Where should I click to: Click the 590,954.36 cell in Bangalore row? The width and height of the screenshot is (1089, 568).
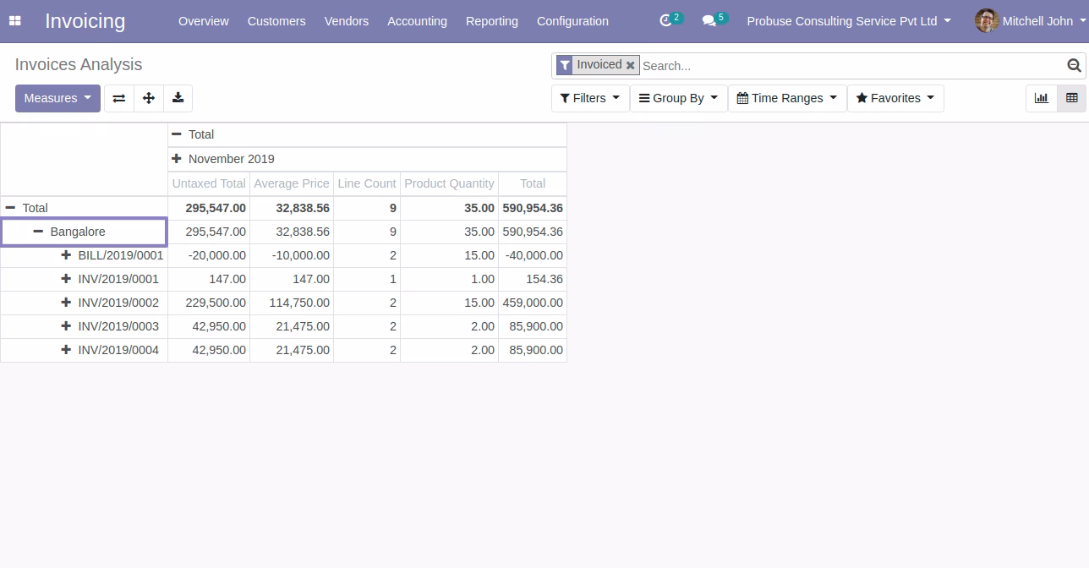pyautogui.click(x=533, y=232)
